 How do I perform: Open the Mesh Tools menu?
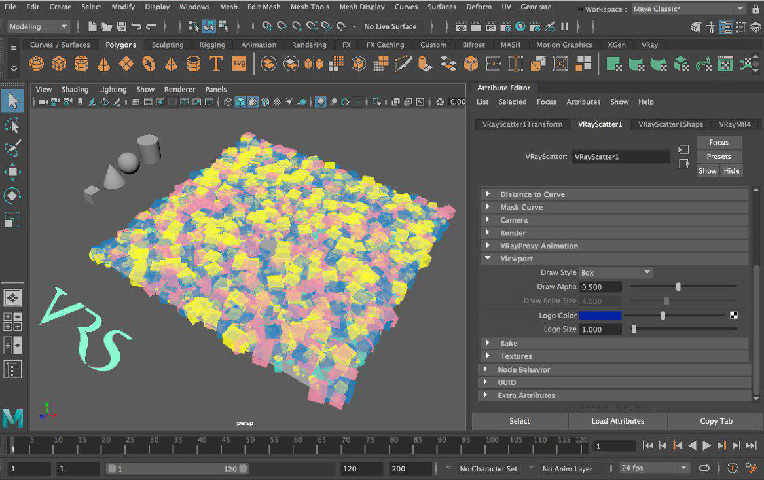tap(310, 7)
